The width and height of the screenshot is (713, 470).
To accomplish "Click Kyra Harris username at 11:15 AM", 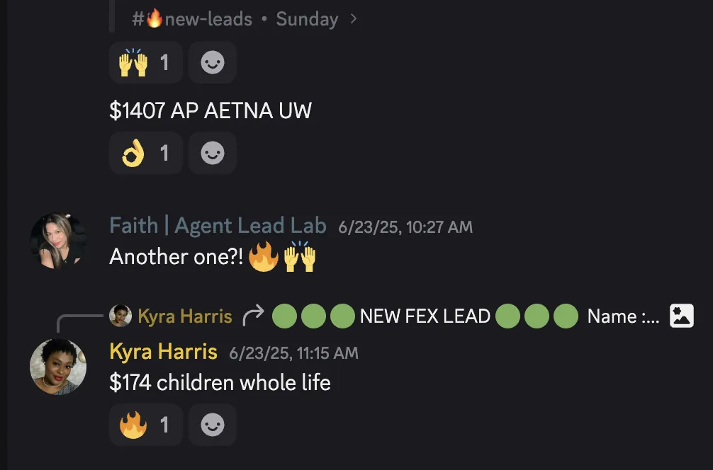I will pyautogui.click(x=163, y=352).
